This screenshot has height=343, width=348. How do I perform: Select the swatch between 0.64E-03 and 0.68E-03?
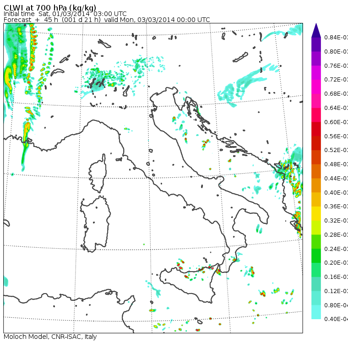(316, 101)
